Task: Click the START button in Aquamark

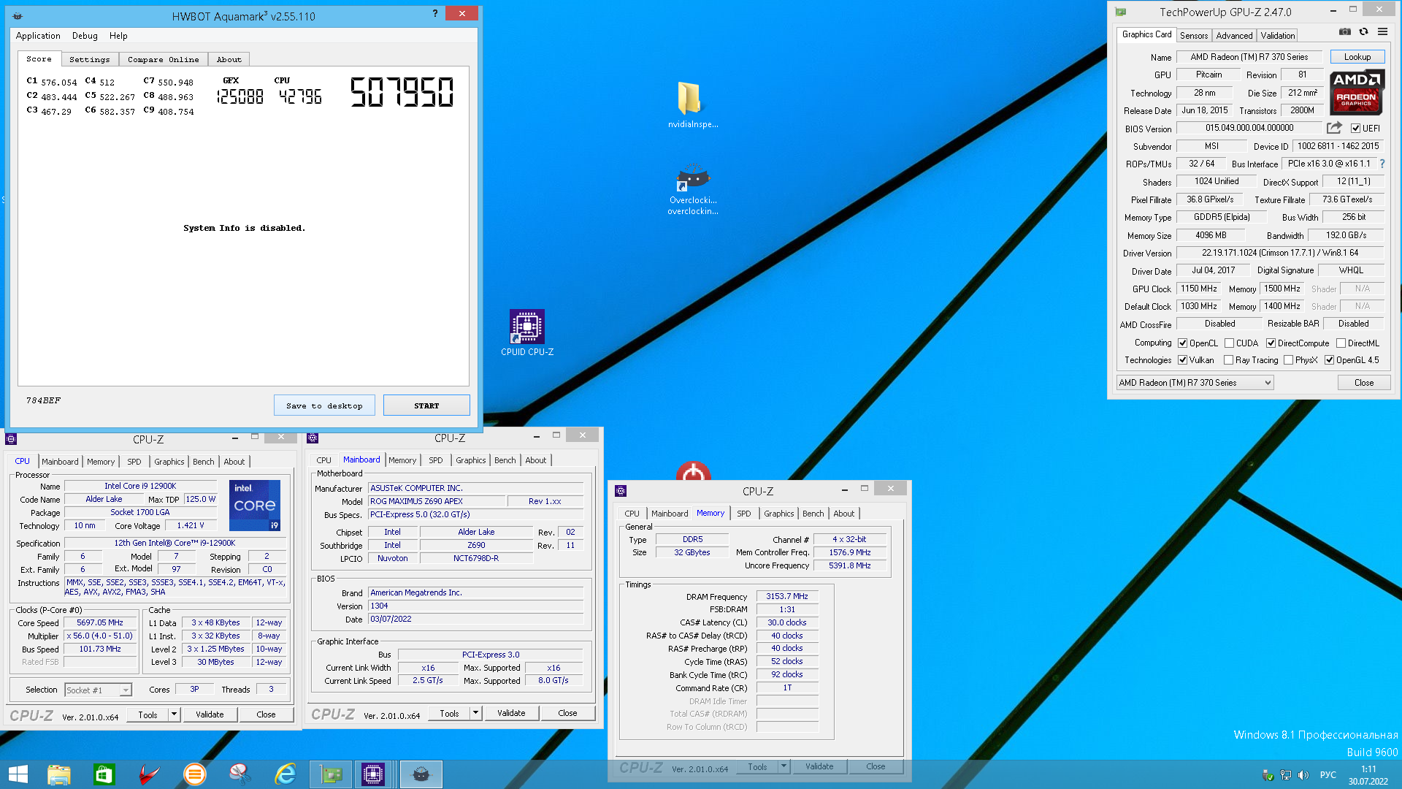Action: [426, 405]
